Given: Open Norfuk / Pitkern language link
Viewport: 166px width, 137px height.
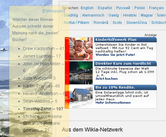Looking at the screenshot, I should pyautogui.click(x=76, y=23).
